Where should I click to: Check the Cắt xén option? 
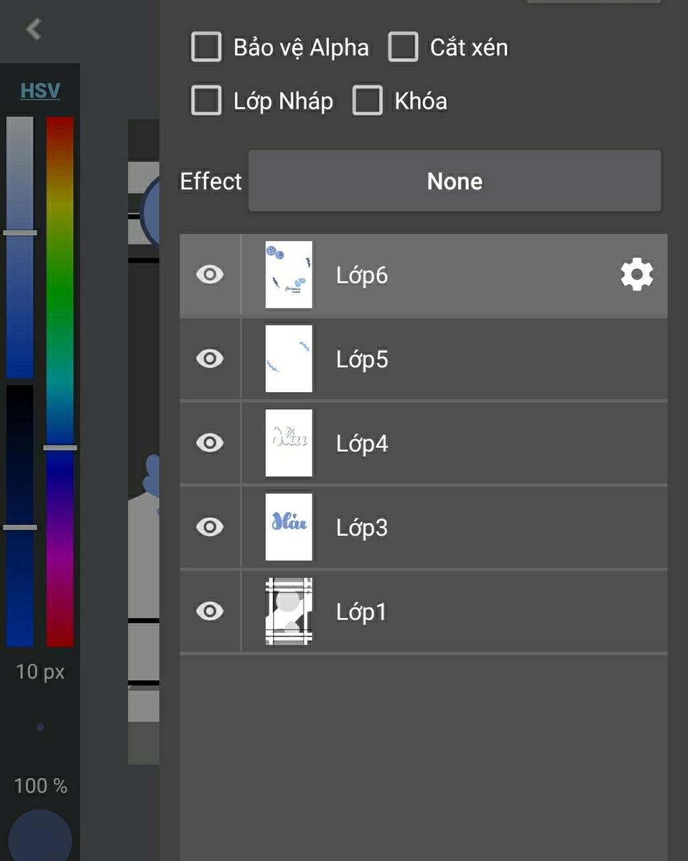pos(403,47)
